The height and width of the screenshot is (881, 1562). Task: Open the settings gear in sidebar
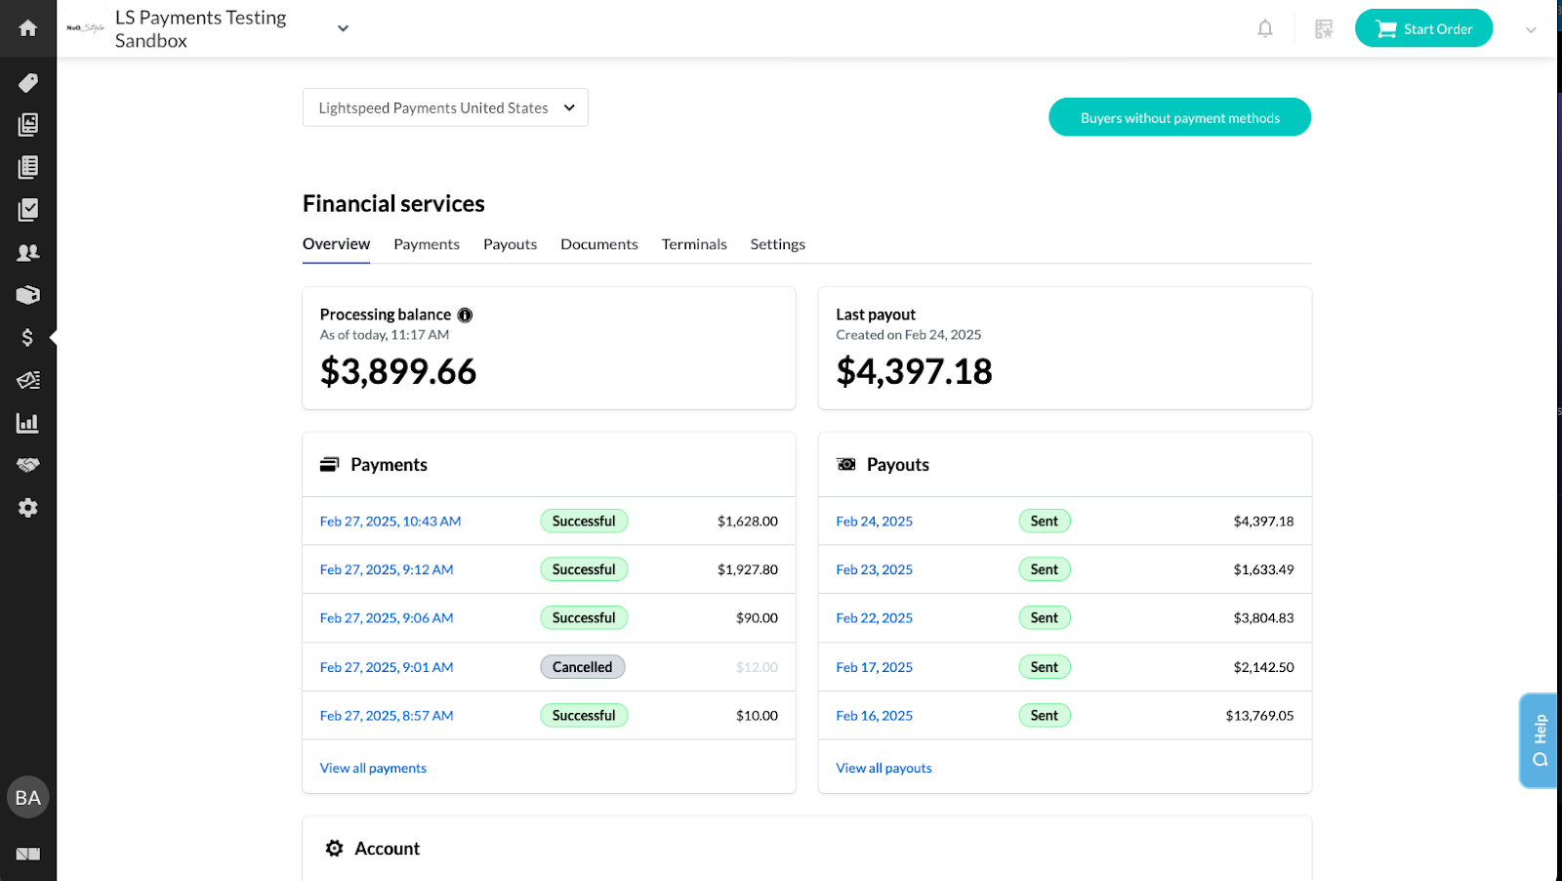[28, 508]
